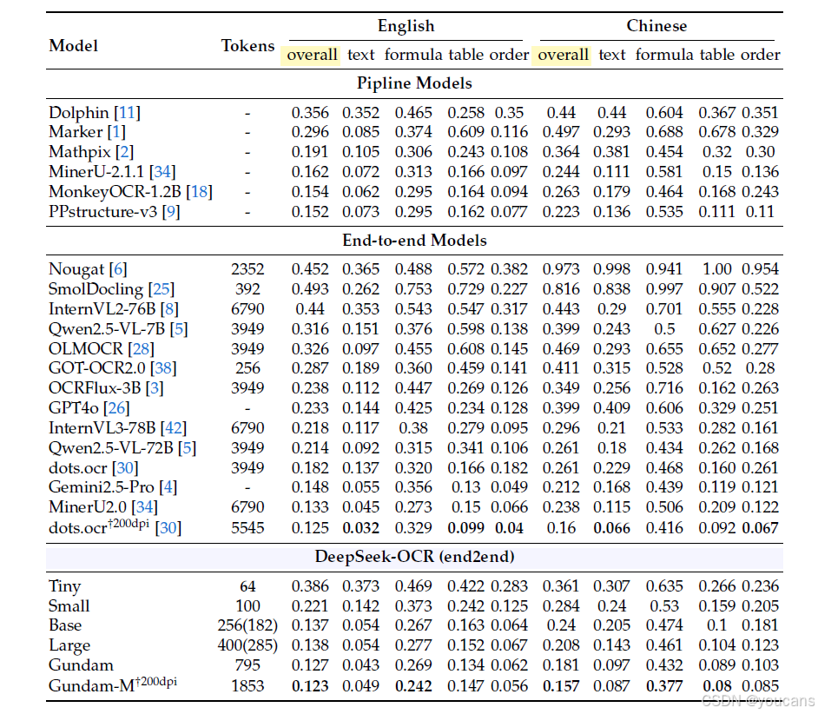Open citation [5] beside Qwen2.5-VL-72B
The image size is (818, 714).
click(x=187, y=448)
